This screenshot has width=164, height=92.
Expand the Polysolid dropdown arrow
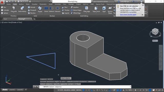pyautogui.click(x=14, y=13)
